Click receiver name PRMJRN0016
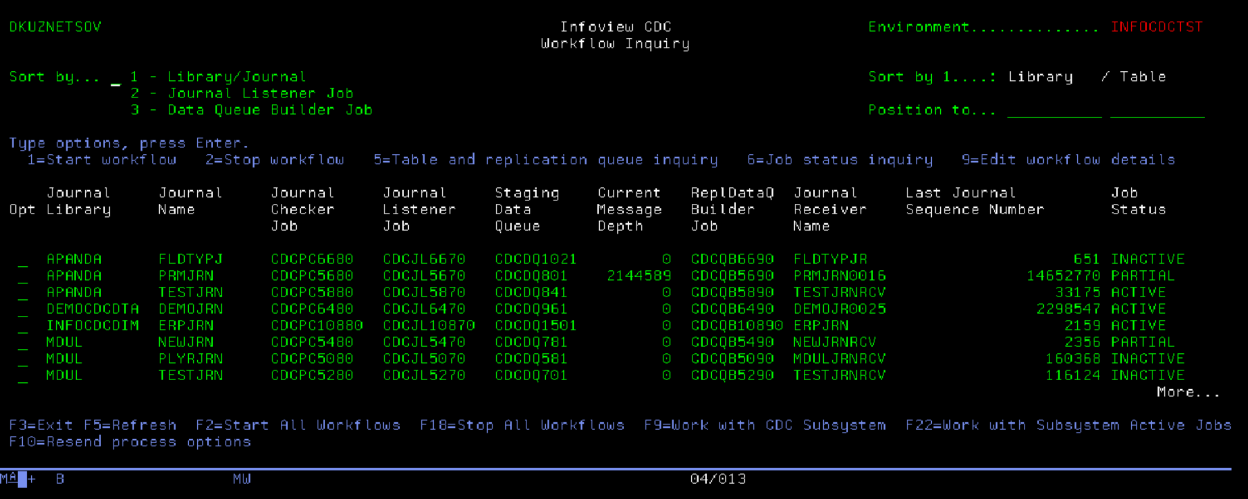The width and height of the screenshot is (1248, 499). tap(840, 276)
